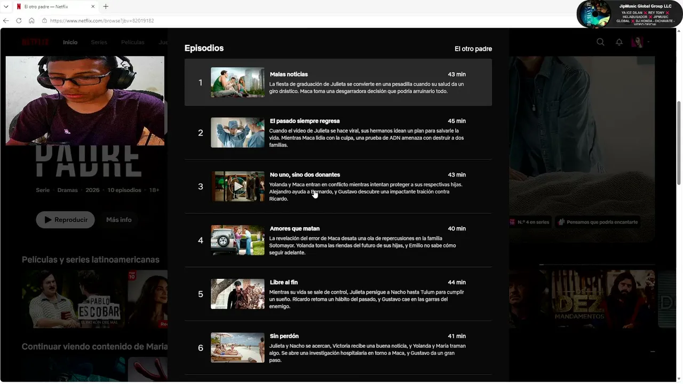Select episode title 'Libre al fin'
The width and height of the screenshot is (683, 384).
click(x=284, y=283)
